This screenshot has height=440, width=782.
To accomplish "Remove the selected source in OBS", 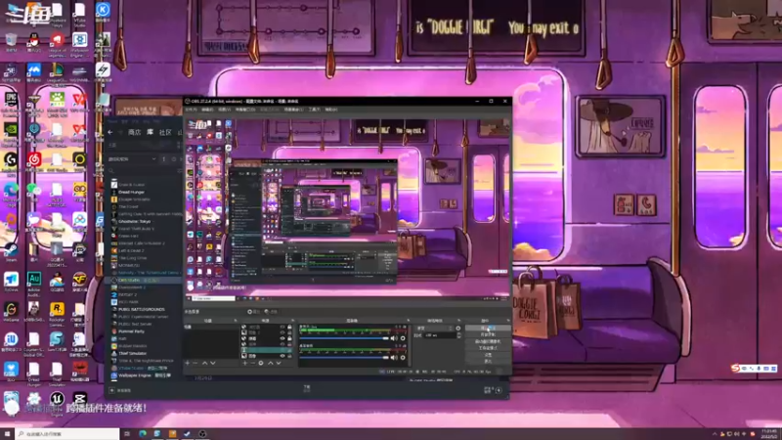I will [253, 363].
